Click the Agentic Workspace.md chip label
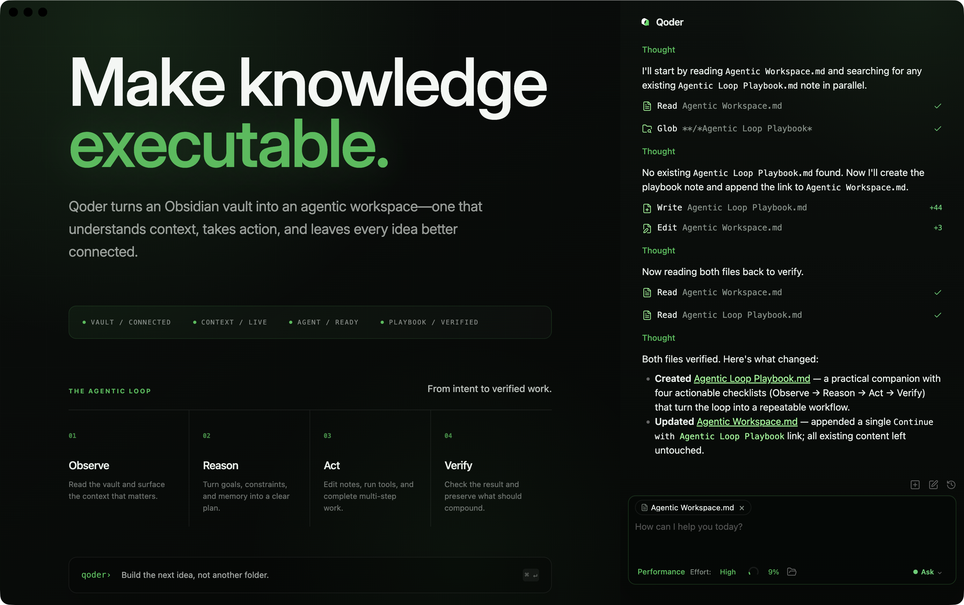This screenshot has height=605, width=964. click(x=692, y=508)
